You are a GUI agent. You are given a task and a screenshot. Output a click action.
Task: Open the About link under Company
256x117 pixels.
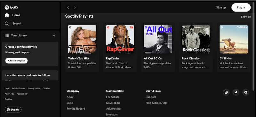[x=70, y=97]
